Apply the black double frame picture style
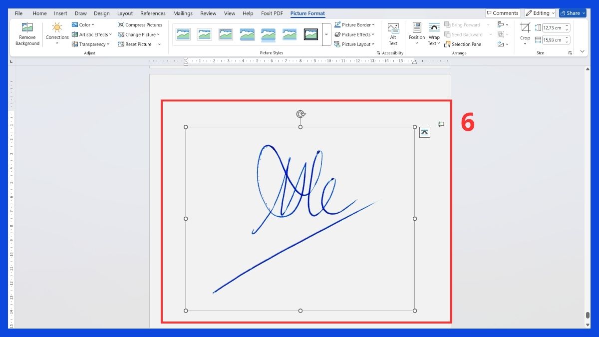 (311, 34)
